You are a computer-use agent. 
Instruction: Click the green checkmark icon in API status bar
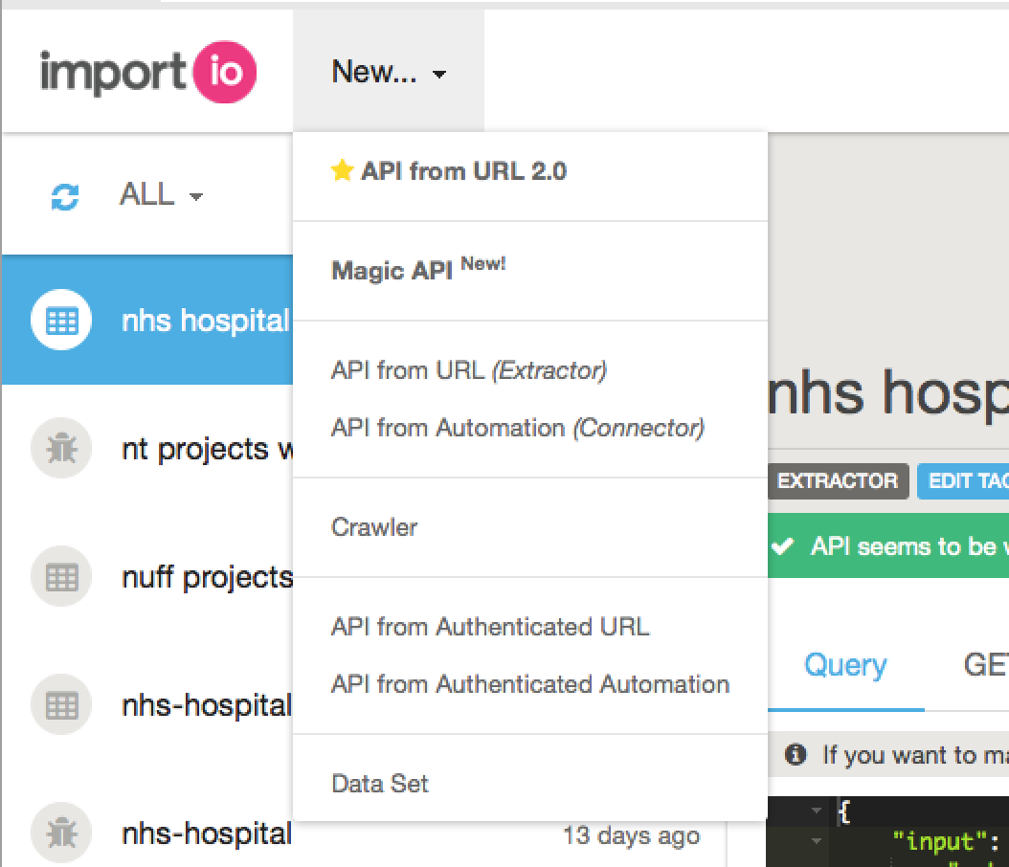click(x=782, y=546)
